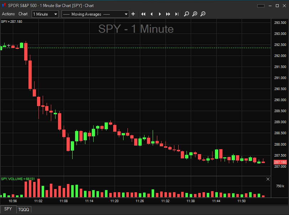Click the fast rewind double-left arrows
Viewport: 289px width, 215px height.
click(x=143, y=14)
